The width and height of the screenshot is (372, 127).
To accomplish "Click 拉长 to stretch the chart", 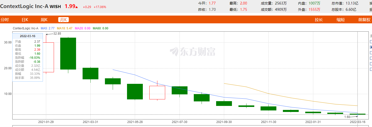I will (319, 20).
